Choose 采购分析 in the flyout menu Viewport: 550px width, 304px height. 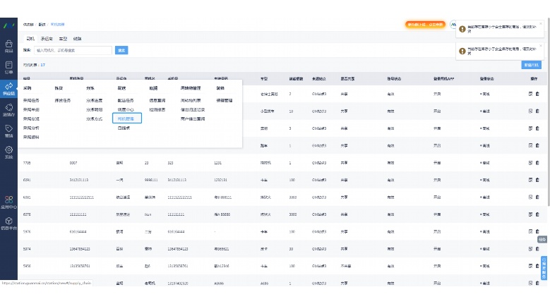click(x=31, y=128)
